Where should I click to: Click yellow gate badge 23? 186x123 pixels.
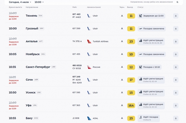coord(131,41)
